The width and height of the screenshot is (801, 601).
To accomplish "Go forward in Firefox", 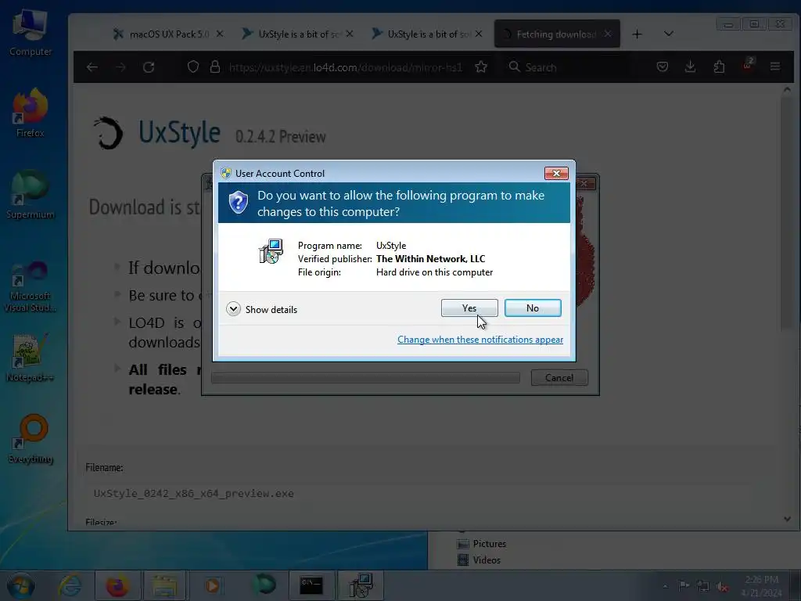I will click(120, 67).
